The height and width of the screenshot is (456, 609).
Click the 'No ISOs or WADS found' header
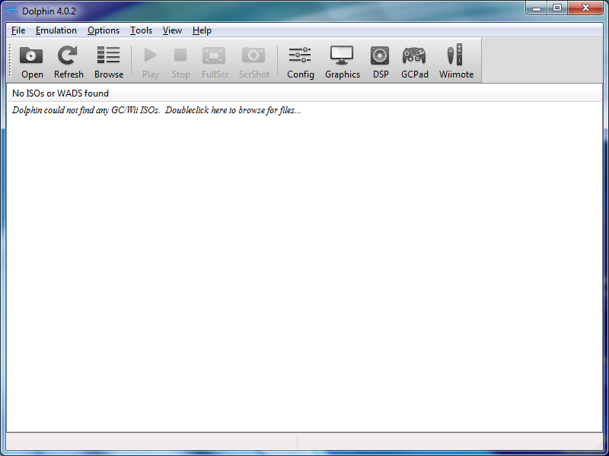pos(304,93)
